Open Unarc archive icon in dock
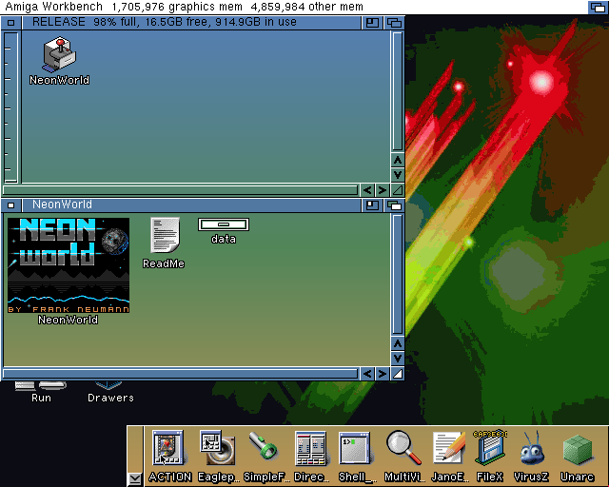Viewport: 609px width, 487px height. [x=578, y=450]
